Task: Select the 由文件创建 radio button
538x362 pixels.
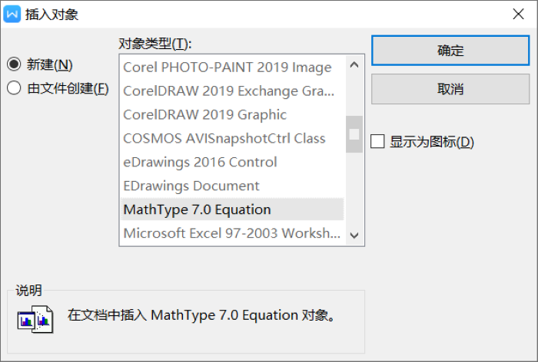Action: (14, 88)
